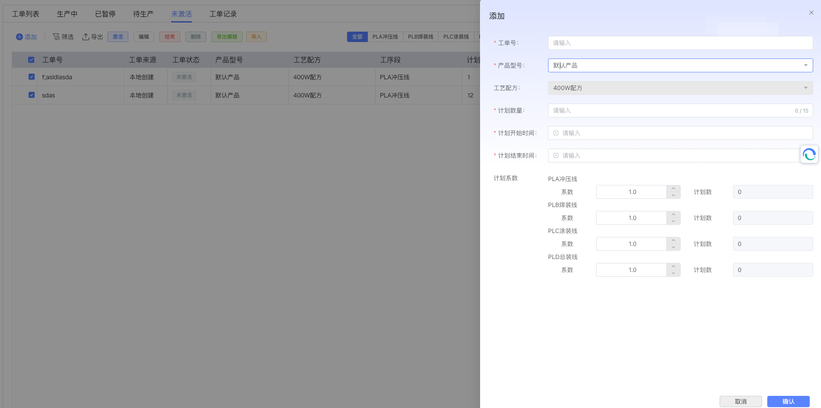Click clock icon in planned start time
The image size is (821, 408).
[x=556, y=133]
